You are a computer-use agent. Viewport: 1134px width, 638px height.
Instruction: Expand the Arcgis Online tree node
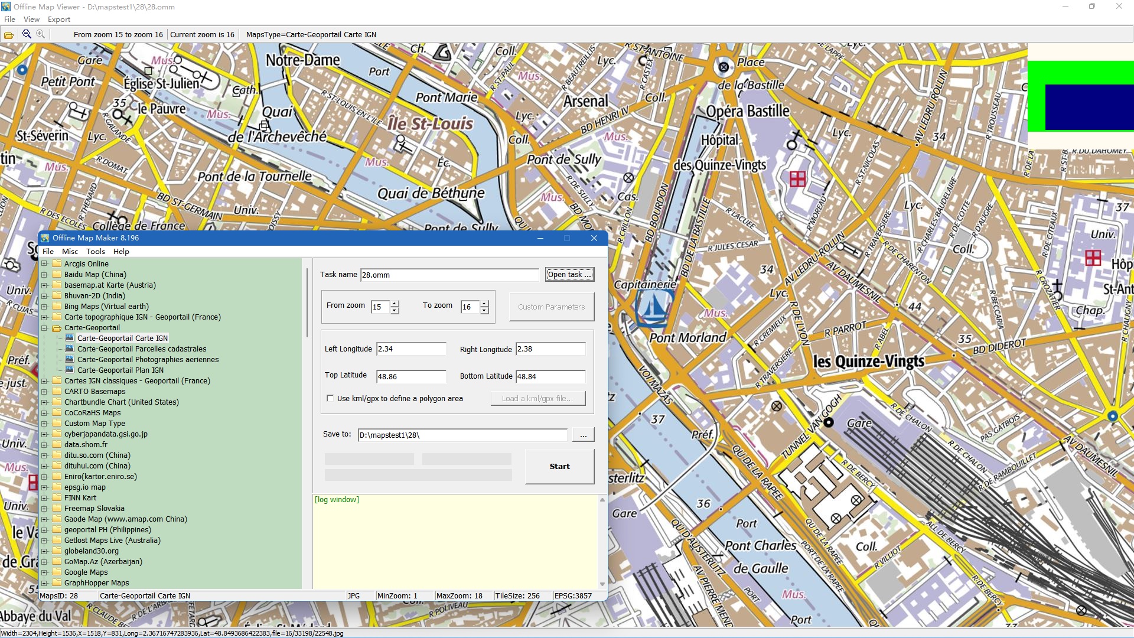pyautogui.click(x=44, y=264)
